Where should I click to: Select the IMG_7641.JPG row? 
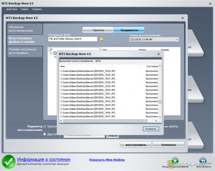109,94
